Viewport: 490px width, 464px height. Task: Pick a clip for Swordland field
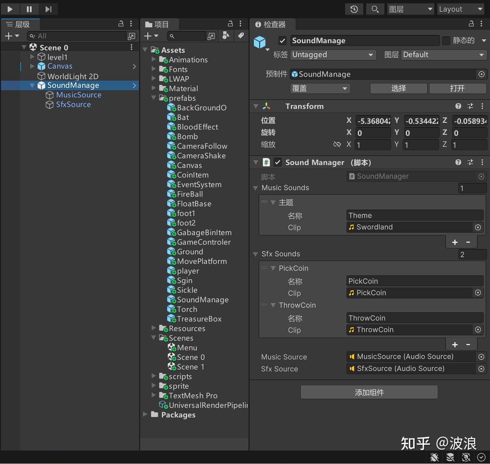[x=478, y=227]
